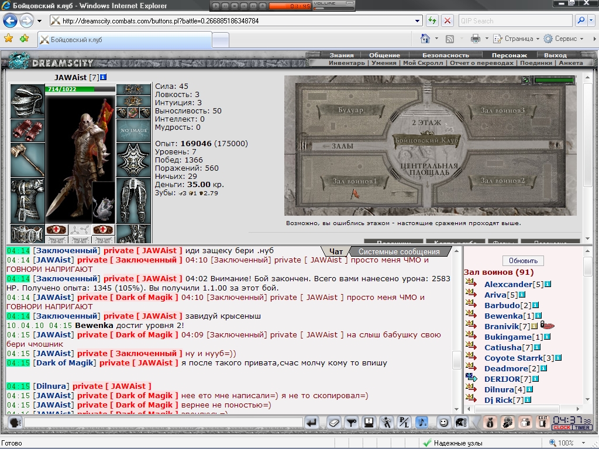Click the IE refresh green arrows button
The height and width of the screenshot is (449, 599).
432,20
